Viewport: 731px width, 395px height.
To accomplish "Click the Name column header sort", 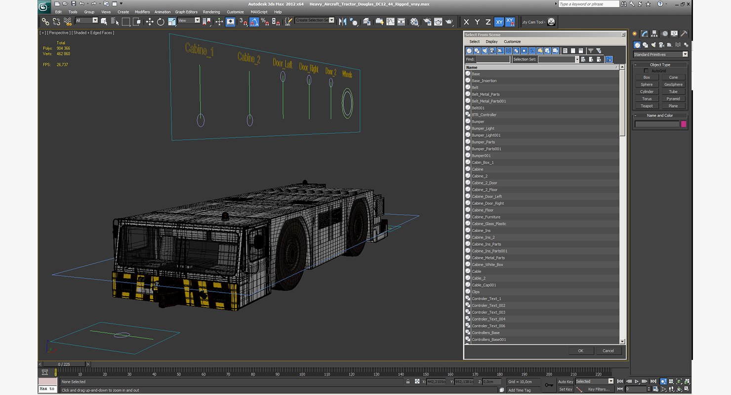I will pos(542,67).
